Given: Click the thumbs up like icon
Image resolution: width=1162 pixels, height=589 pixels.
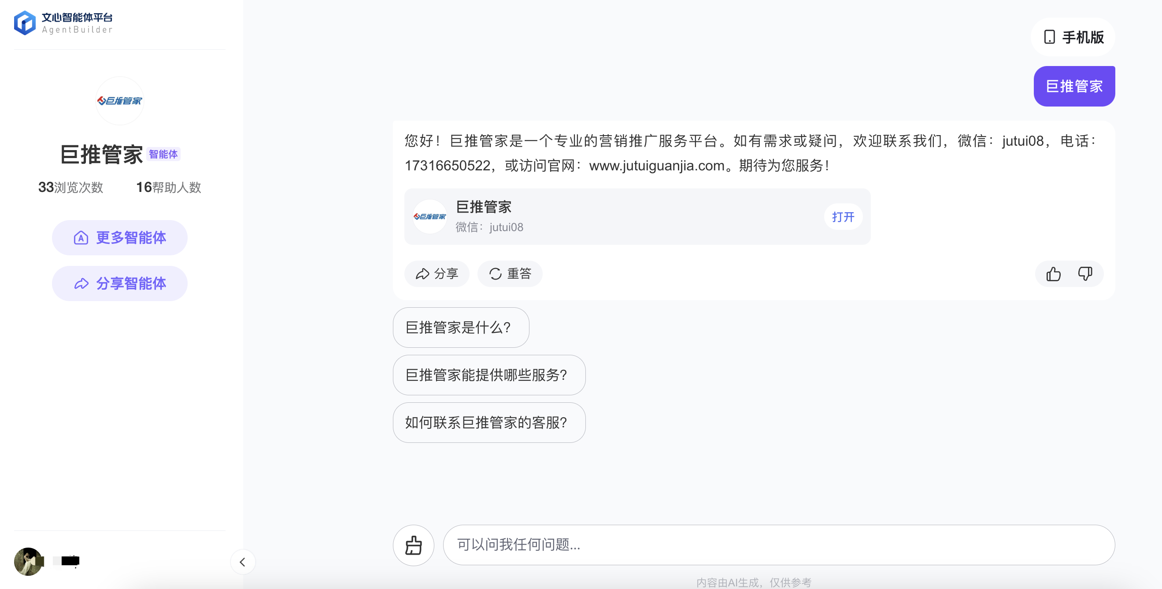Looking at the screenshot, I should (x=1053, y=273).
